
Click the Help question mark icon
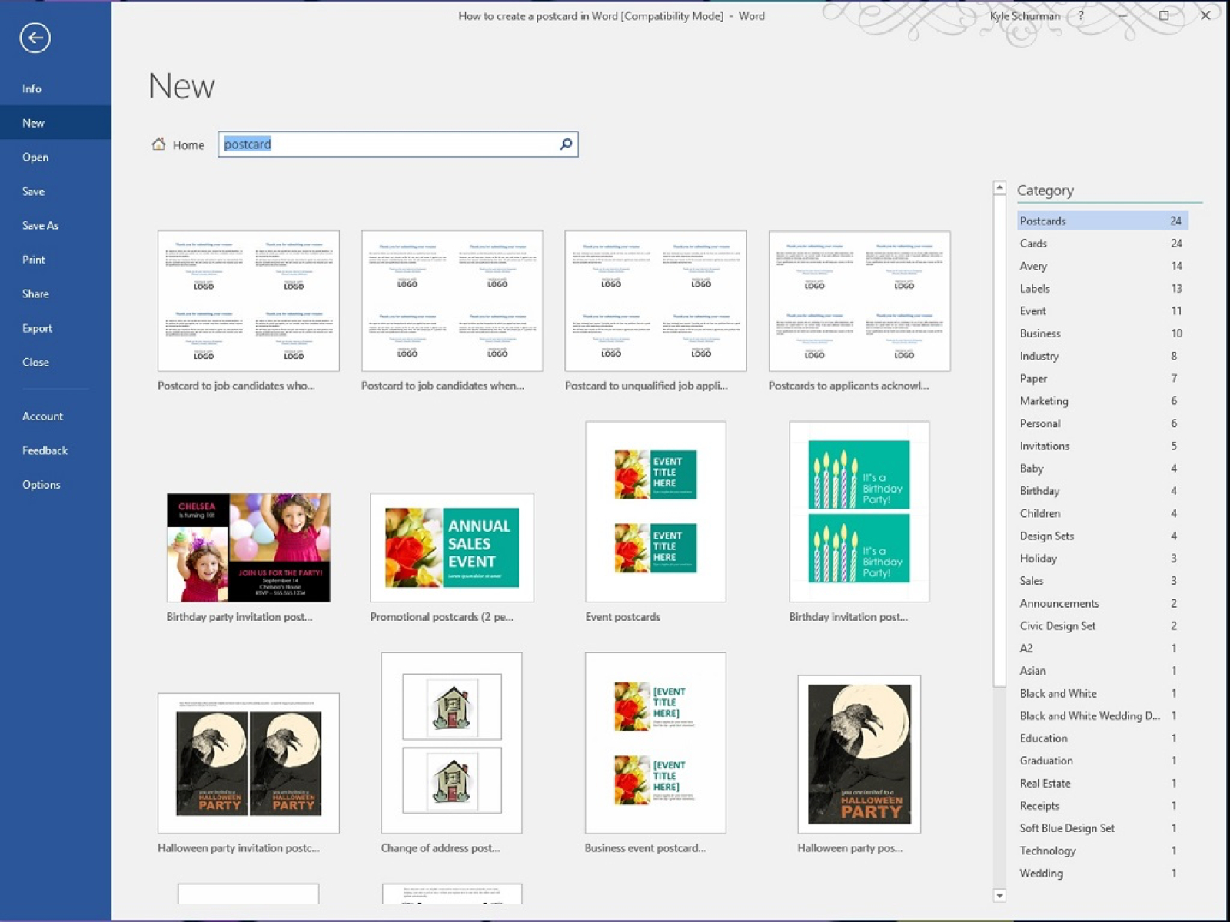[x=1081, y=15]
